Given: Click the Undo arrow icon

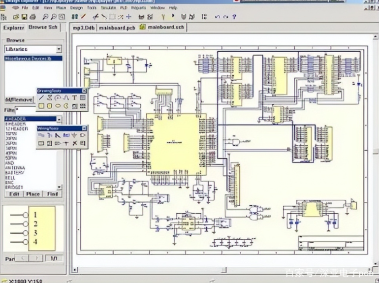Looking at the screenshot, I should [217, 17].
